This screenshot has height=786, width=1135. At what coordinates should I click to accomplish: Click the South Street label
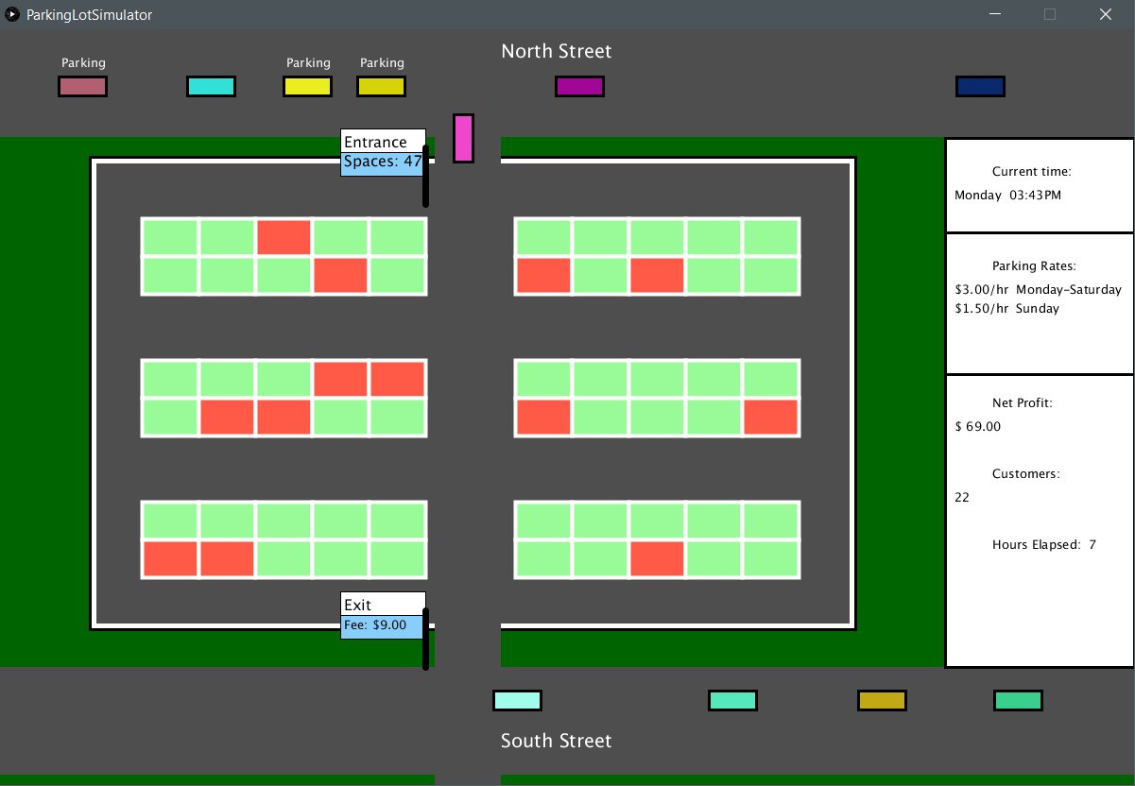pos(557,741)
